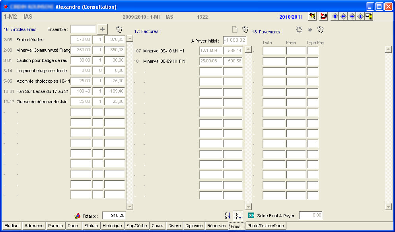Select the Caution pour badge de rad row
395x232 pixels.
click(64, 60)
